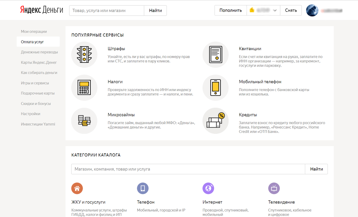358x217 pixels.
Task: Click description 'Заплатите взнос по кредиту'
Action: click(282, 127)
